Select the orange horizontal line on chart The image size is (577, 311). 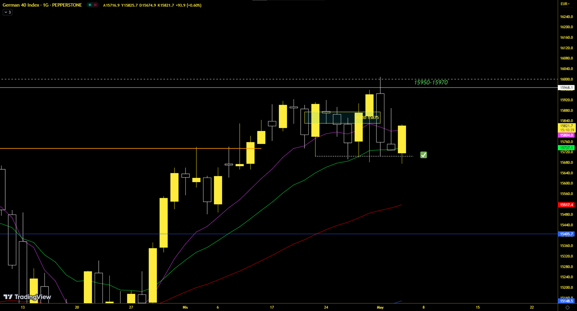tap(113, 149)
